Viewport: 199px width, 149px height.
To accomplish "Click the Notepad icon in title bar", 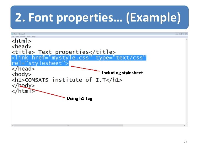I will [x=12, y=34].
